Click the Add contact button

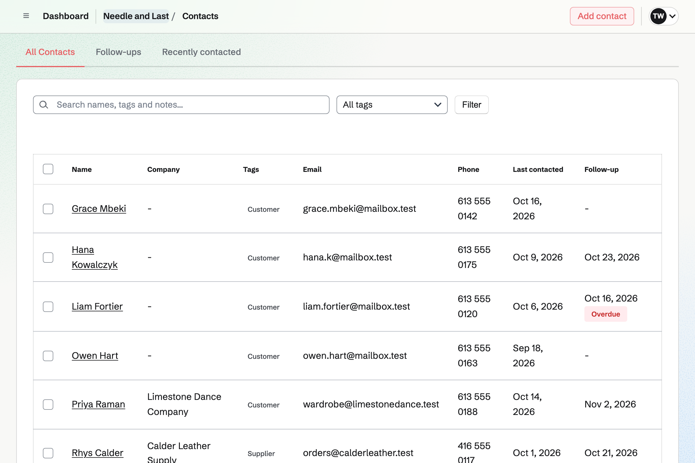[x=602, y=16]
